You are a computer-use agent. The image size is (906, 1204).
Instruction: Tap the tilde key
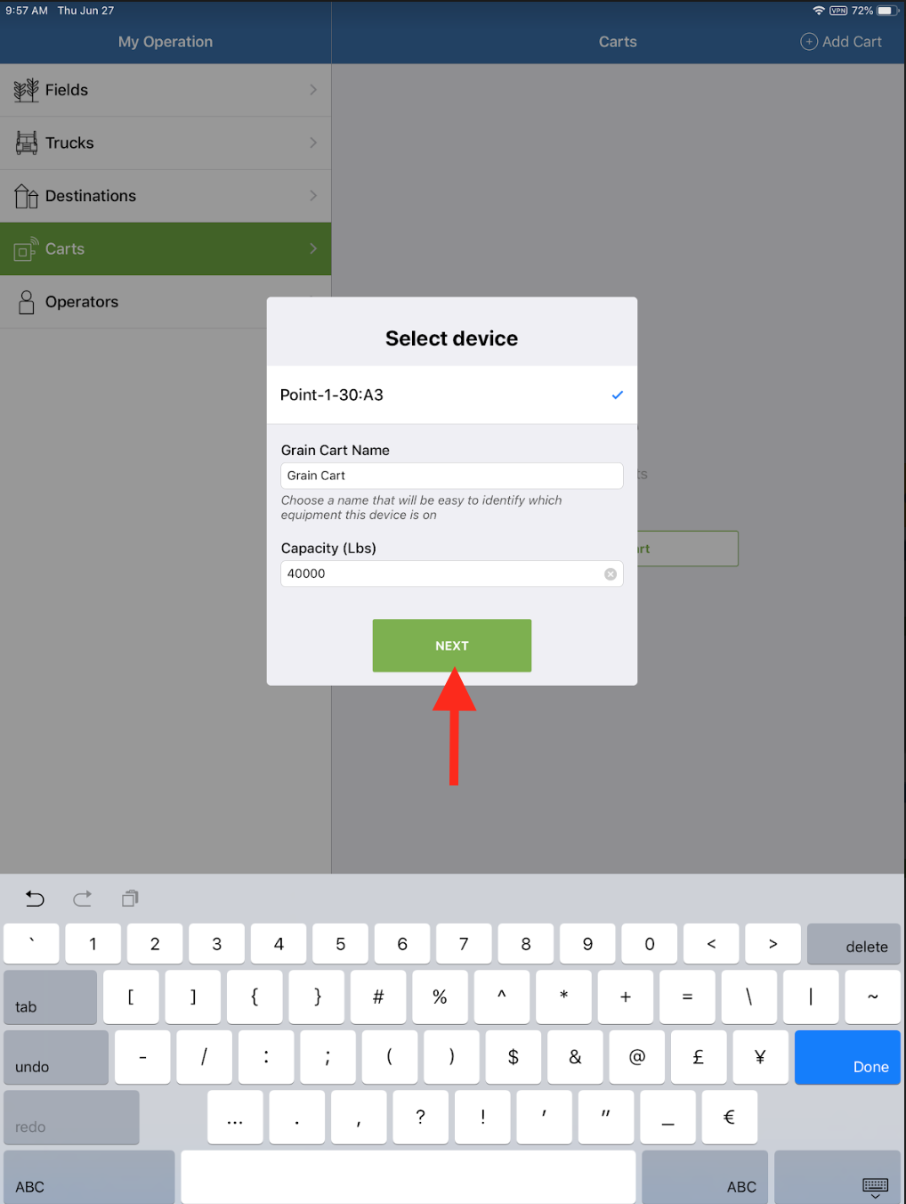coord(872,997)
